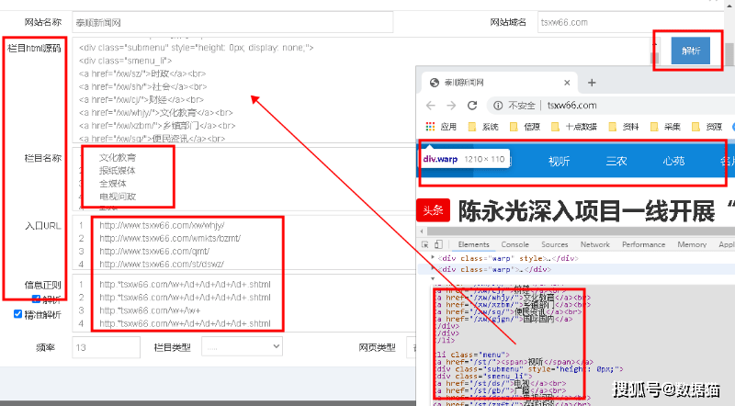Click the browser forward arrow

click(x=451, y=106)
